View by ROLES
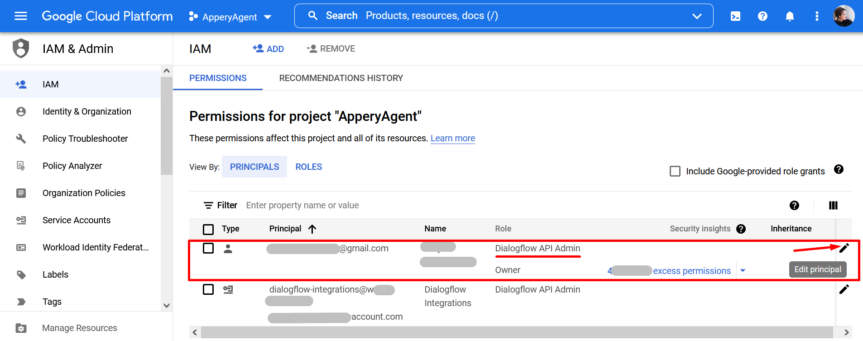 coord(309,167)
